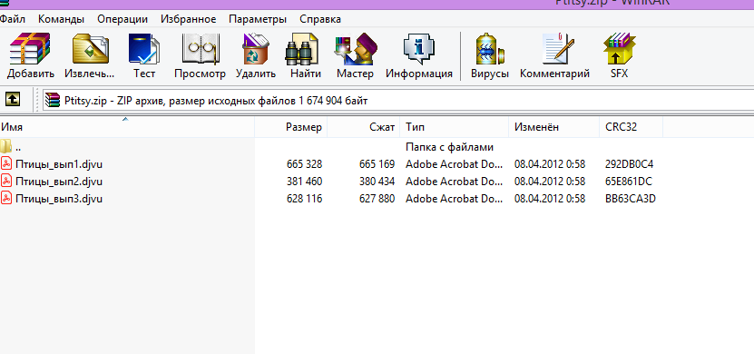754x354 pixels.
Task: Click the size value 665 328
Action: 304,164
